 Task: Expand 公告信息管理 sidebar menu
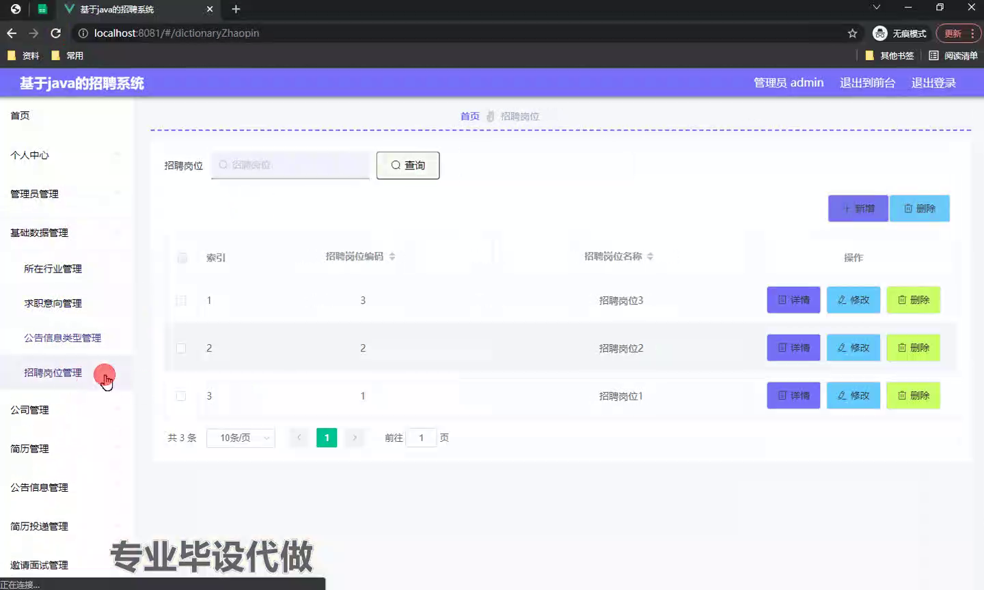click(66, 488)
